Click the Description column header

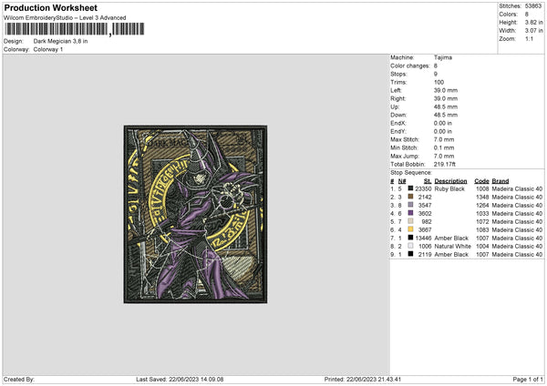450,181
